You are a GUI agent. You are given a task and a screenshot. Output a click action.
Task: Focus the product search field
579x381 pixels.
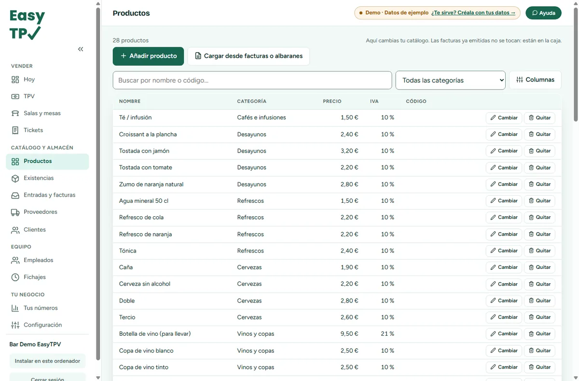click(x=252, y=80)
